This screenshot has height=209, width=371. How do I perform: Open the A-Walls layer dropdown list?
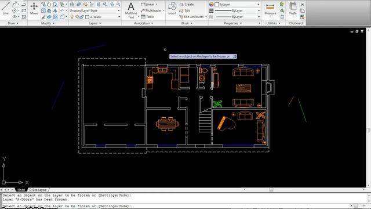[119, 17]
